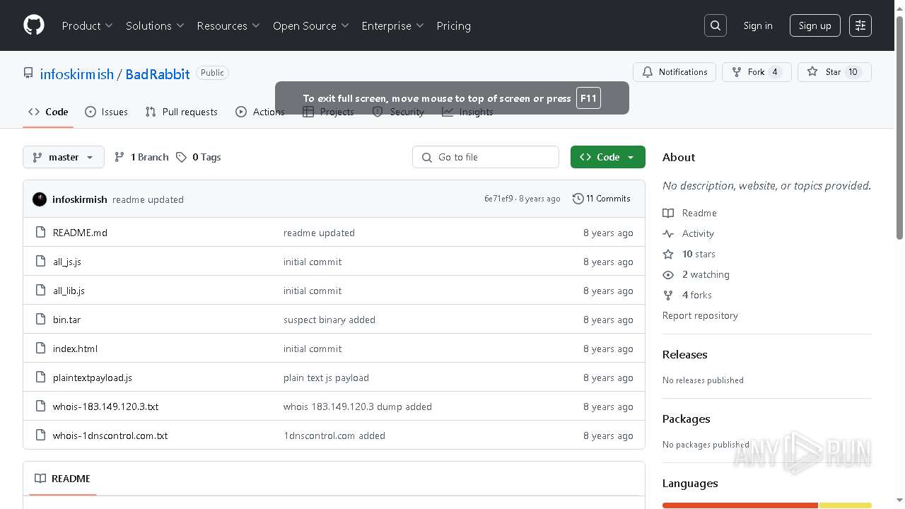This screenshot has height=509, width=905.
Task: Click the pulse icon beside Activity
Action: coord(668,233)
